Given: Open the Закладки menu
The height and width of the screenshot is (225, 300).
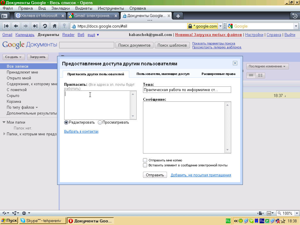Looking at the screenshot, I should tap(60, 8).
